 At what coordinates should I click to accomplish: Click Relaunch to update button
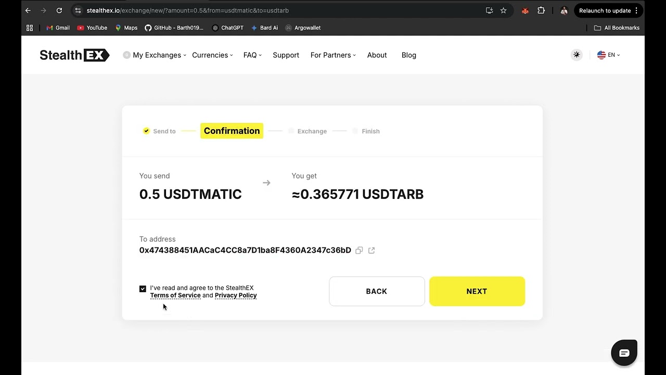click(x=609, y=10)
